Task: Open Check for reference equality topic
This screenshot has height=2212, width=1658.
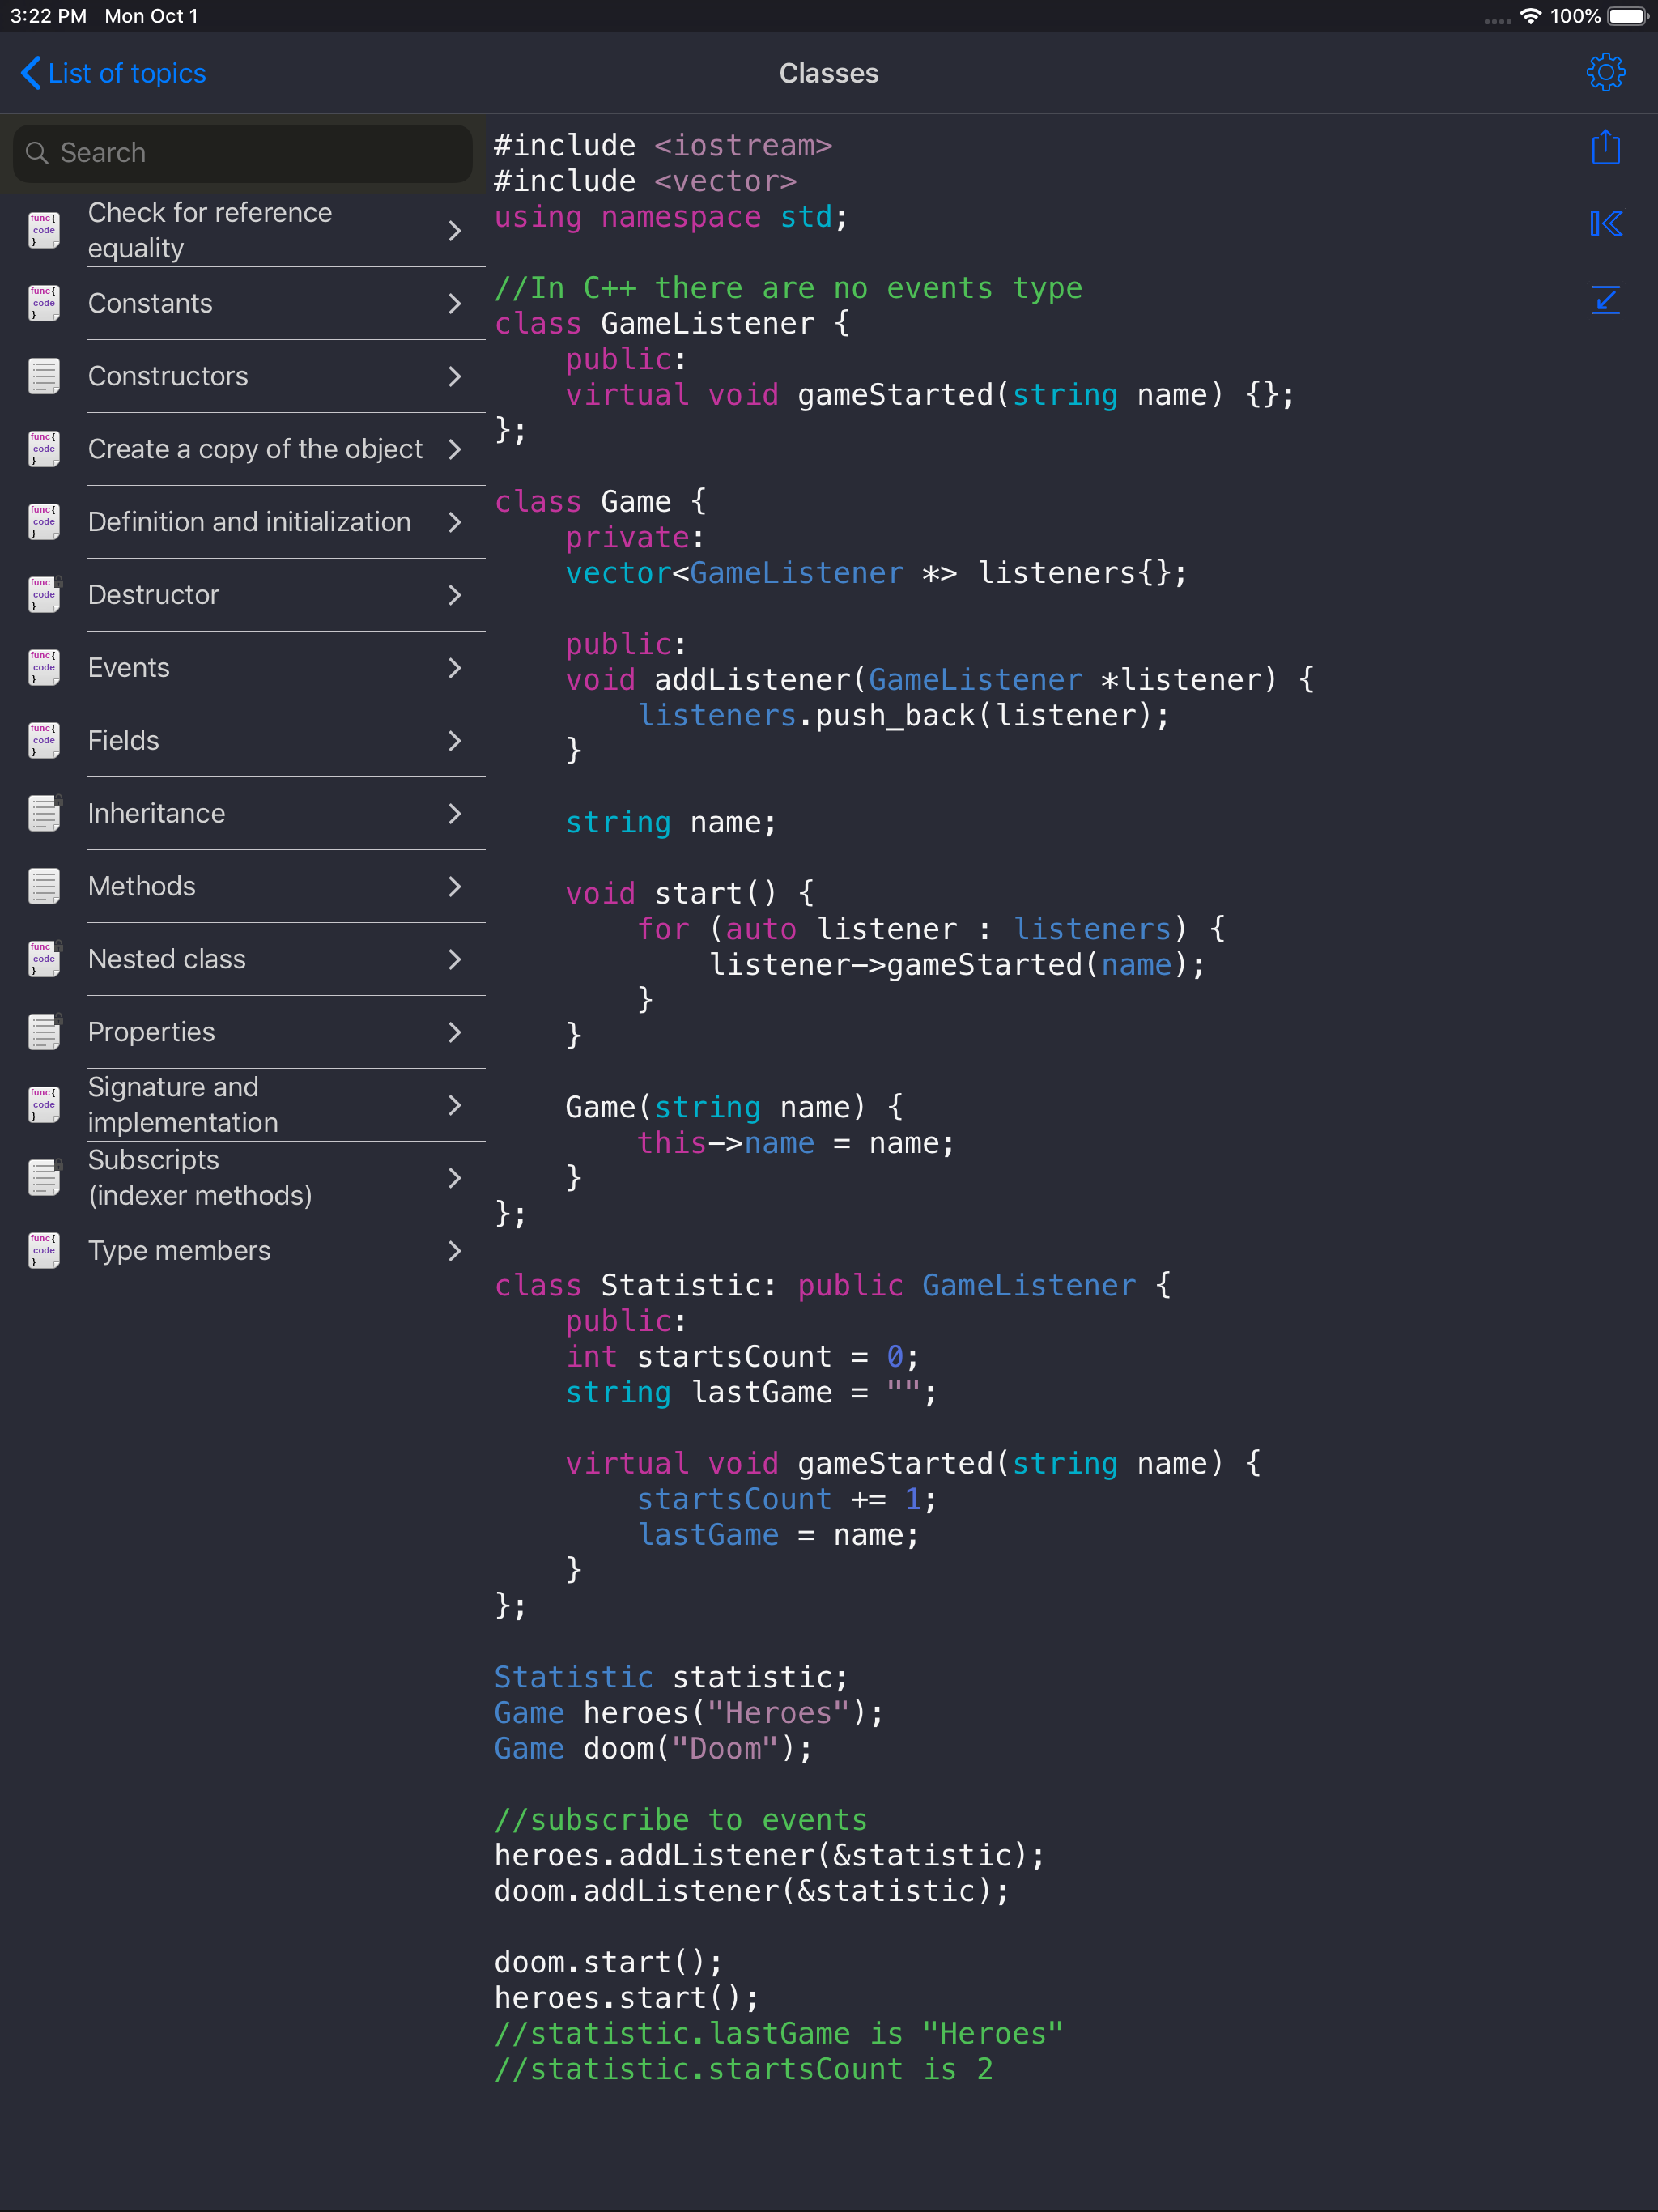Action: pos(210,230)
